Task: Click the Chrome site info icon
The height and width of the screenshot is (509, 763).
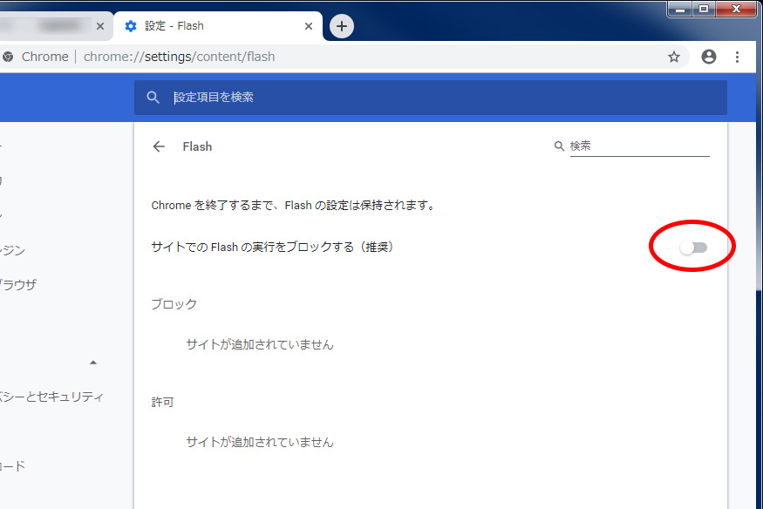Action: 8,57
